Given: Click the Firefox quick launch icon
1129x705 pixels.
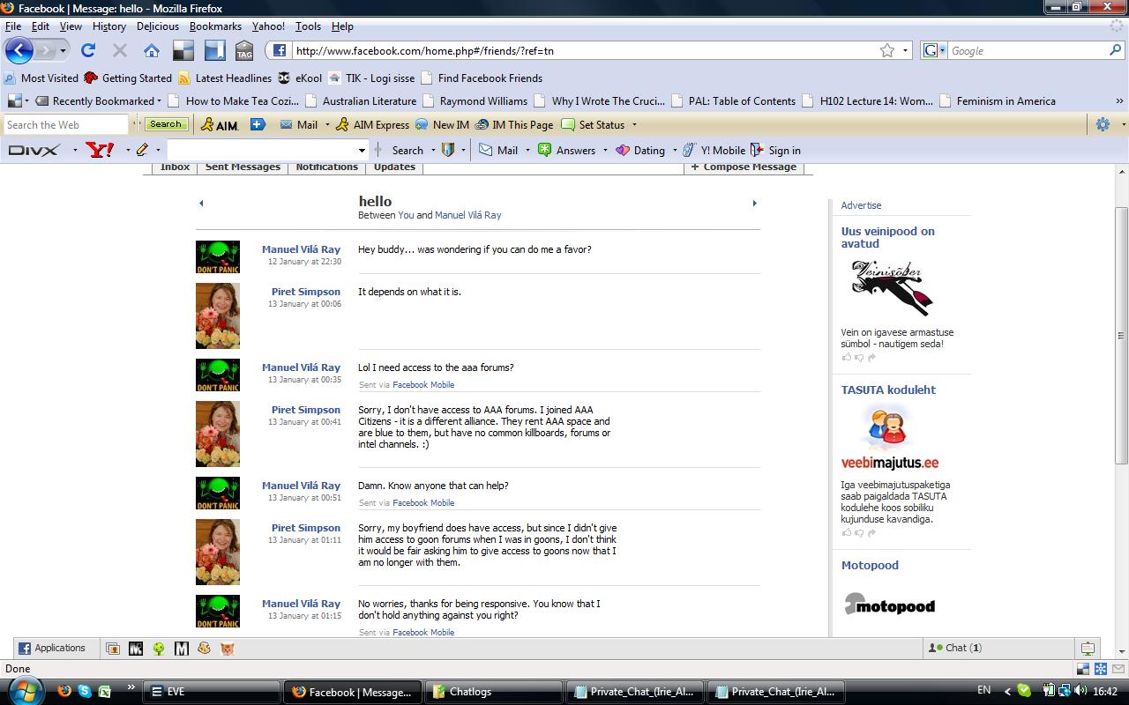Looking at the screenshot, I should (64, 691).
